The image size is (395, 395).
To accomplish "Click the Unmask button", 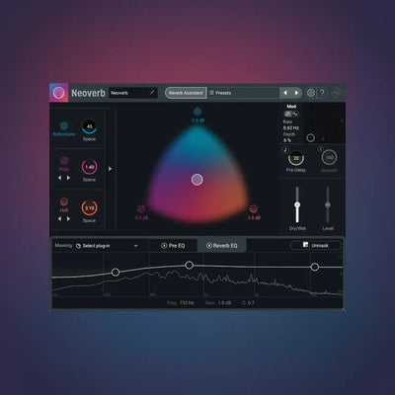I will point(315,245).
